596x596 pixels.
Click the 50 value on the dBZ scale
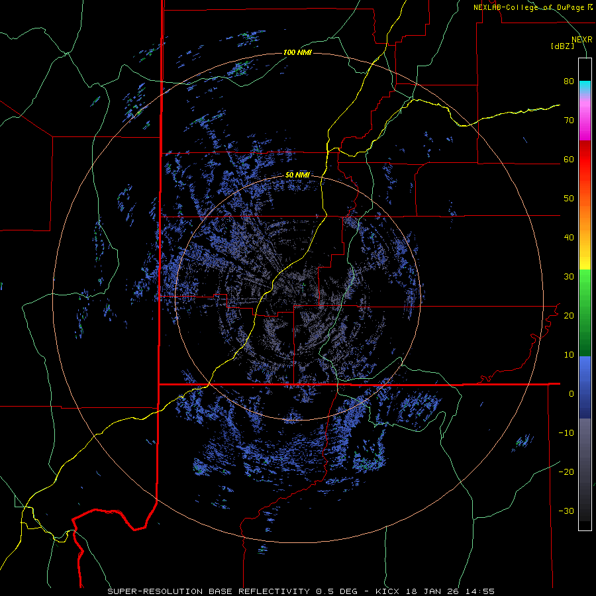569,199
